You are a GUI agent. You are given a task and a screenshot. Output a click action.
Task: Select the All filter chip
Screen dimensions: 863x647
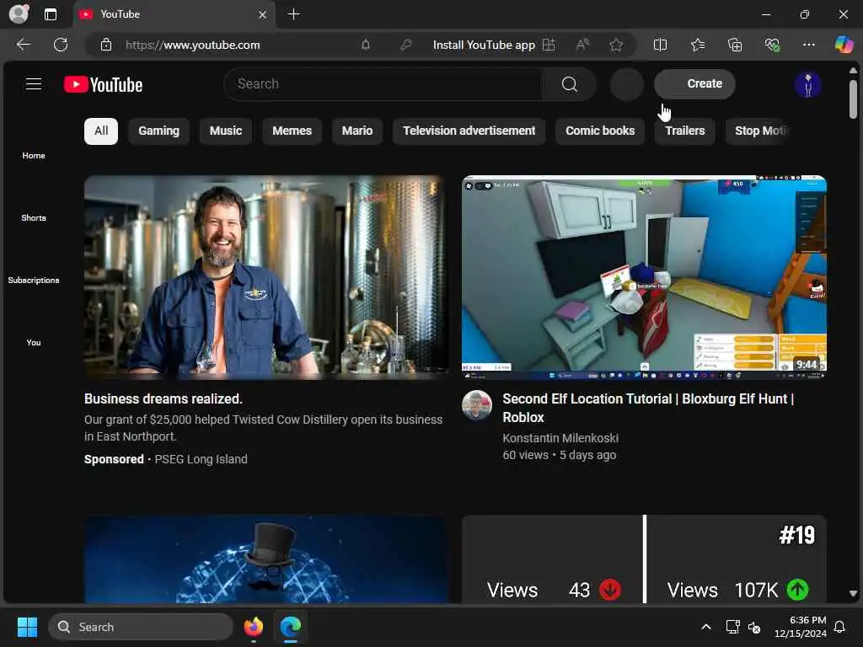pos(101,131)
